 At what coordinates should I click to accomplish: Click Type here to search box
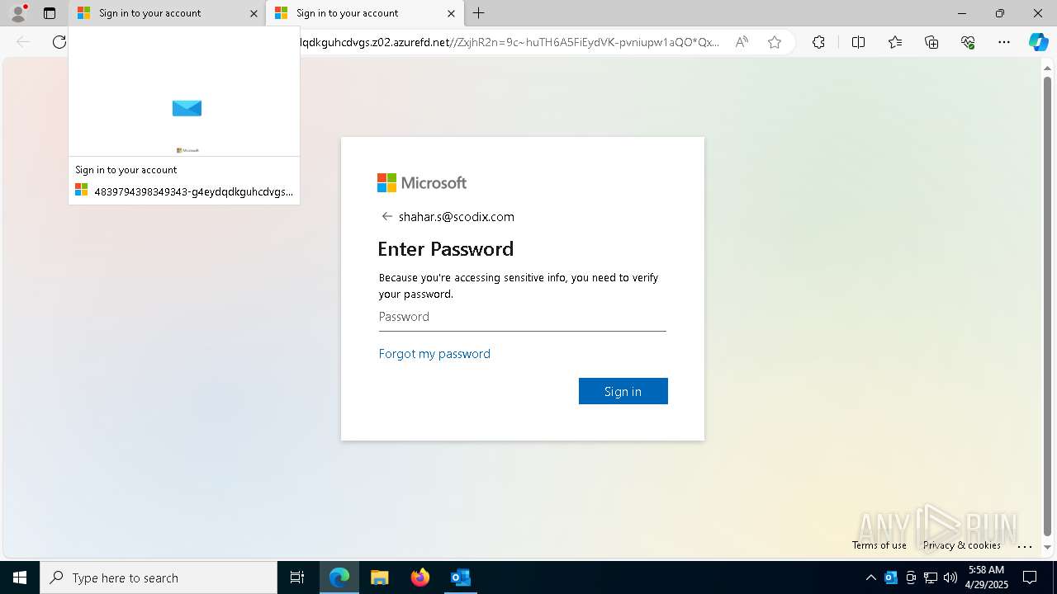click(159, 577)
